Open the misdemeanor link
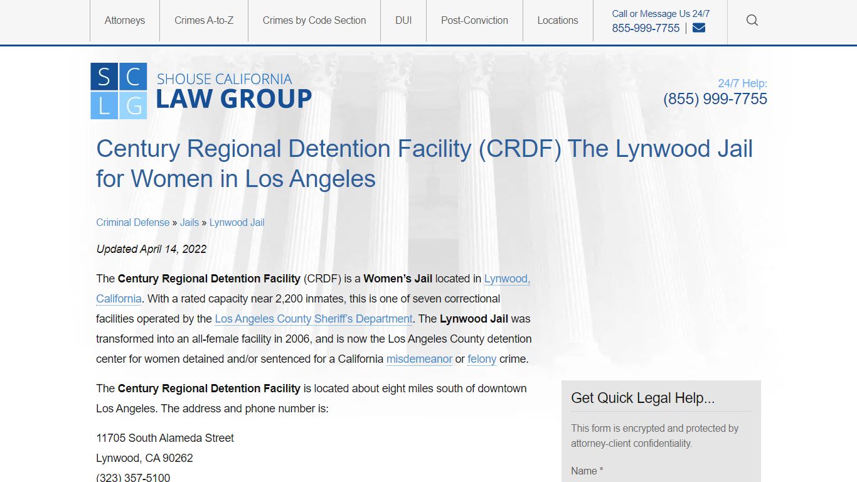 (x=419, y=359)
